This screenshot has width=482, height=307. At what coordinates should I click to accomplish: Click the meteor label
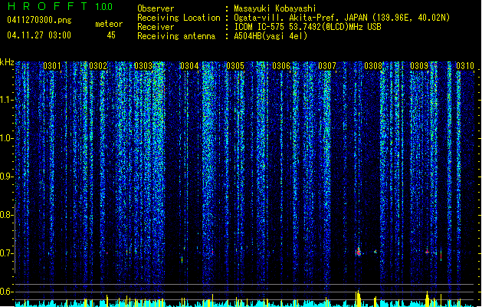(x=109, y=24)
